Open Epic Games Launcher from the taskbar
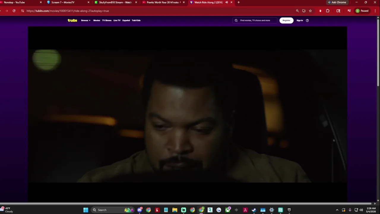380x214 pixels. tap(289, 210)
